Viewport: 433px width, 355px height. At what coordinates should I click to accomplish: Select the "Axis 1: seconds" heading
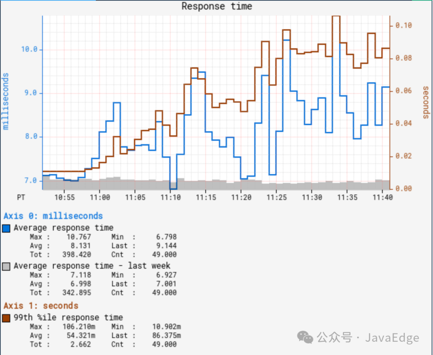pos(41,306)
